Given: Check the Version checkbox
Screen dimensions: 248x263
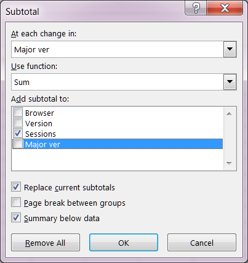Looking at the screenshot, I should point(18,123).
